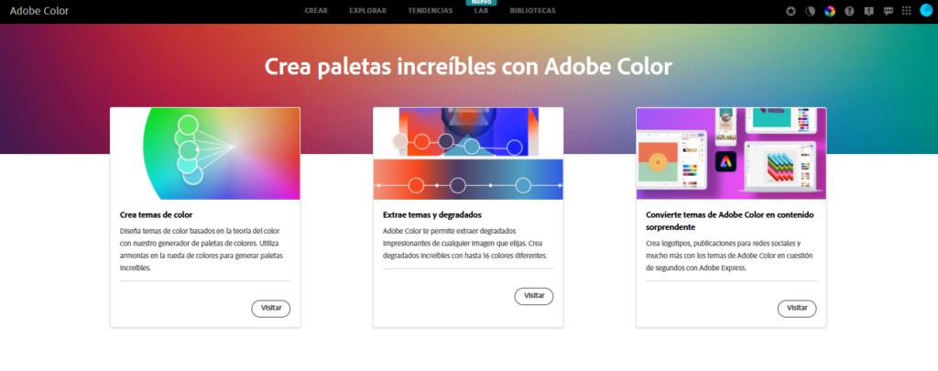Open the Adobe apps grid menu
This screenshot has height=371, width=938.
(x=906, y=11)
